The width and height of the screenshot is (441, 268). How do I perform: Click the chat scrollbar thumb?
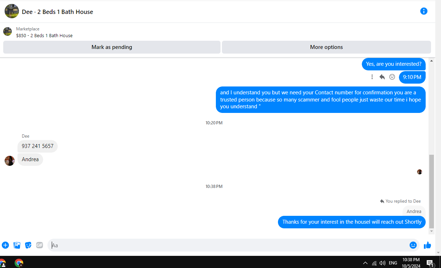coord(431,192)
